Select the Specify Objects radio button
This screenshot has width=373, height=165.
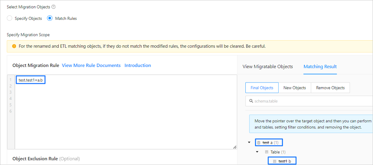point(9,18)
